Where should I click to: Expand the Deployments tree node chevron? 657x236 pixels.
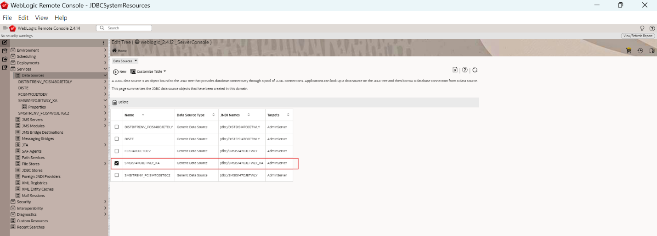point(105,63)
